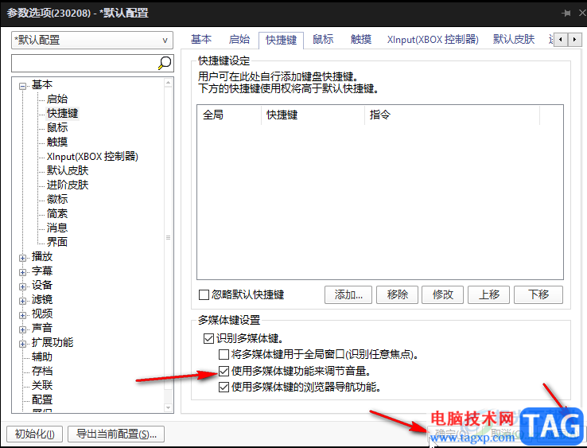Click 导出当前配置(S)... button
Screen dimensions: 587x448
pyautogui.click(x=116, y=434)
